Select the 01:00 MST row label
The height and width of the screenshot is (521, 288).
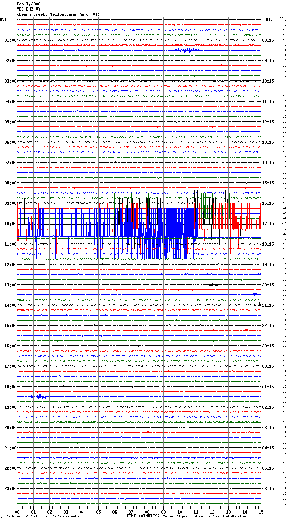point(11,40)
